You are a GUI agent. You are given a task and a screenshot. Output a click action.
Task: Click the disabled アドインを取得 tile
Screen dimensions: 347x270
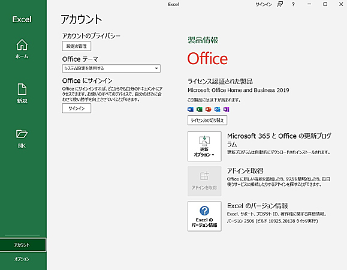point(204,181)
